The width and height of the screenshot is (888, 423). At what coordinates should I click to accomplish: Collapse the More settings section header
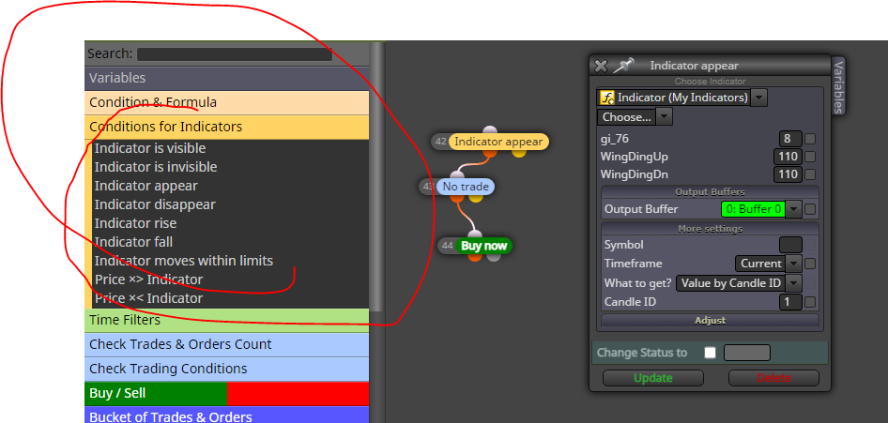coord(711,229)
